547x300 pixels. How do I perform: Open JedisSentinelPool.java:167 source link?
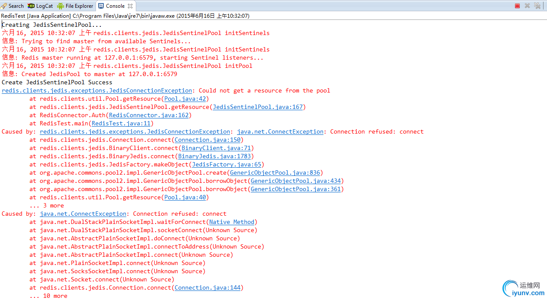(258, 107)
